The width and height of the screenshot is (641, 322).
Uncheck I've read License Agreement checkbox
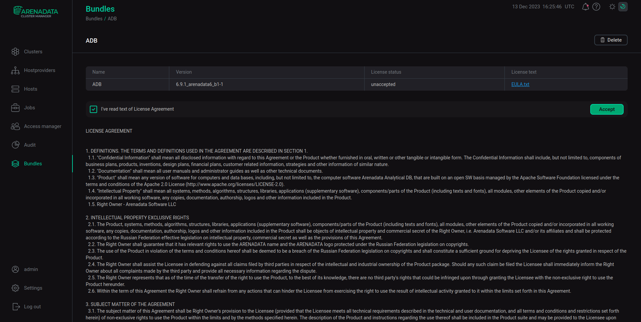[93, 109]
